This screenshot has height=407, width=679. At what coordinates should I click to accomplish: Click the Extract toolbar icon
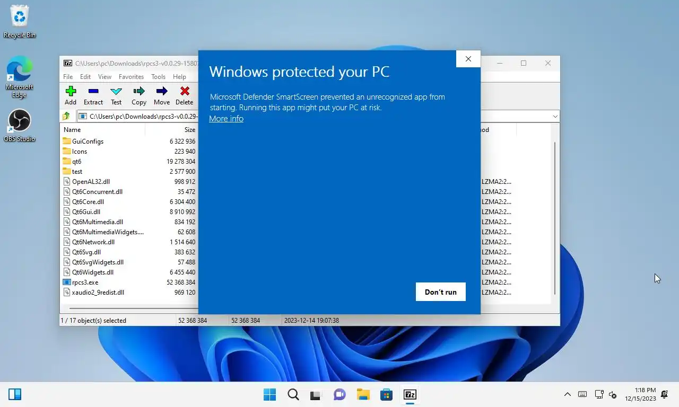tap(93, 91)
